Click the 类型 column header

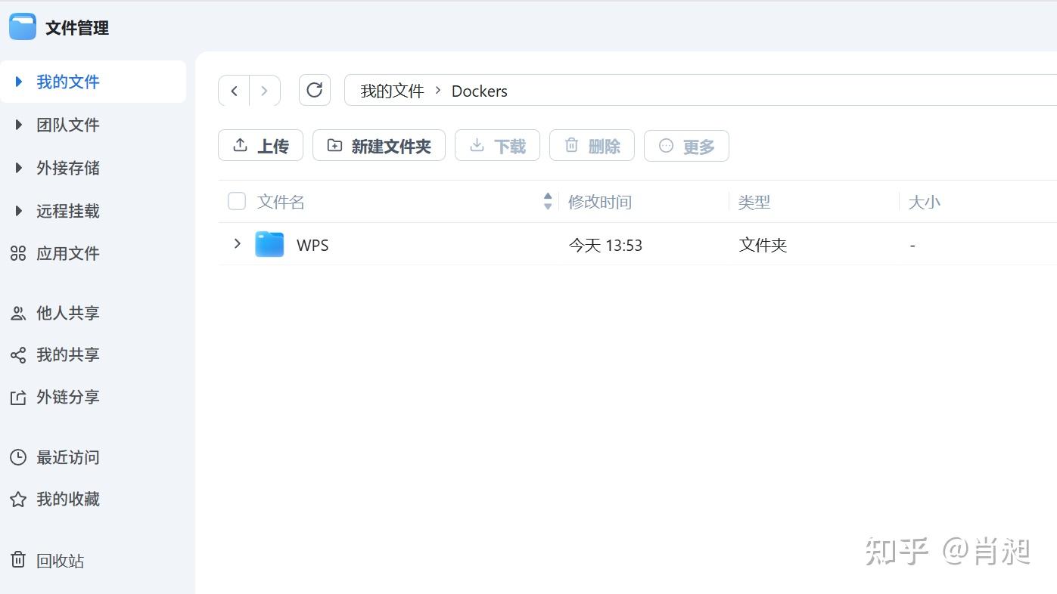(x=754, y=202)
